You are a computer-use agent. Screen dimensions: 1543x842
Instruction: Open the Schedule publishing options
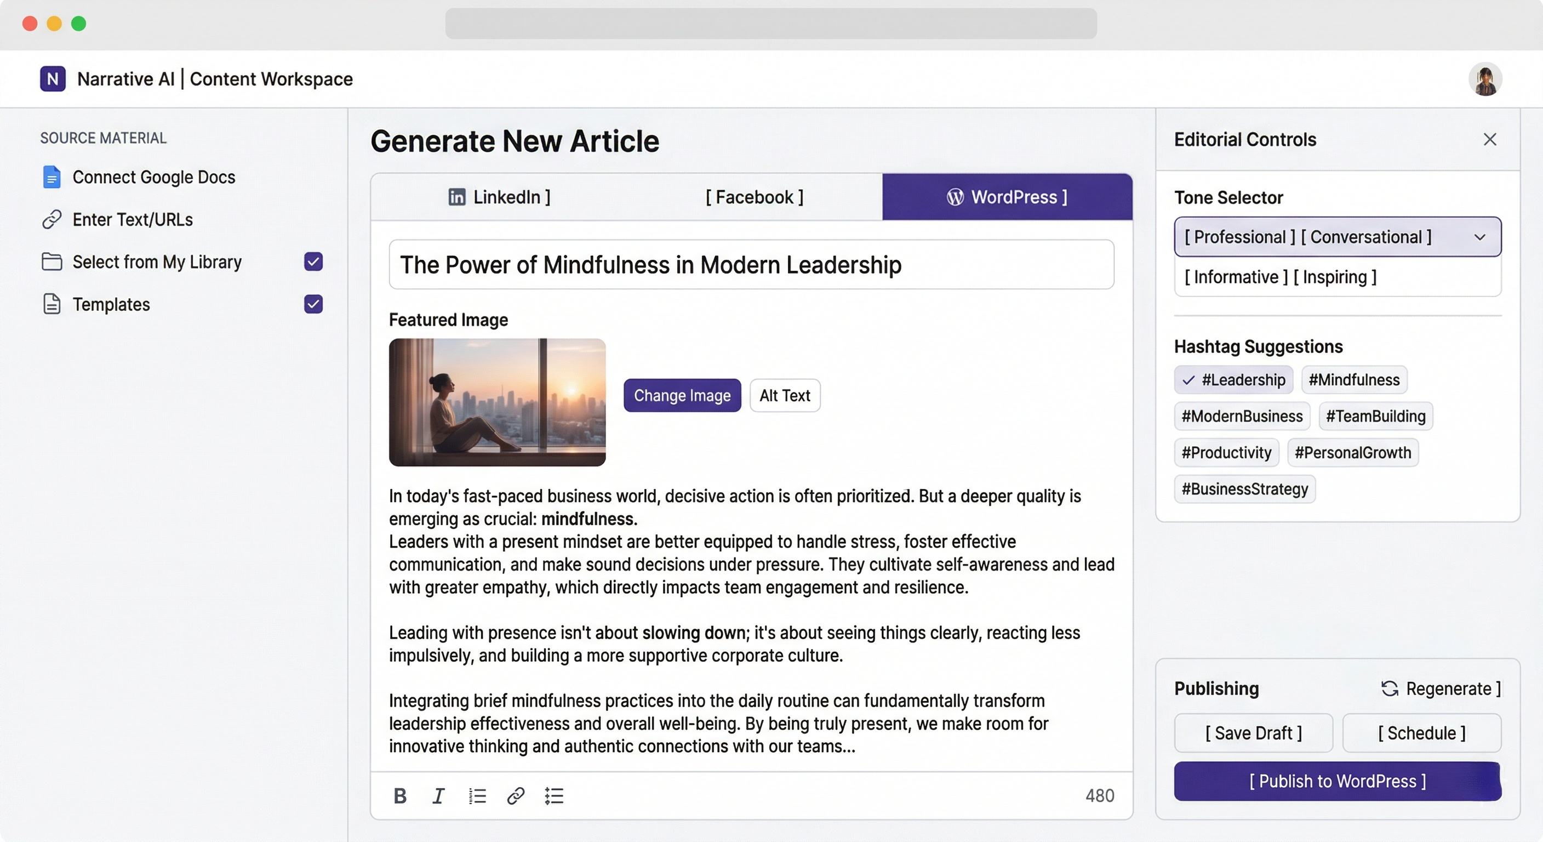point(1421,733)
